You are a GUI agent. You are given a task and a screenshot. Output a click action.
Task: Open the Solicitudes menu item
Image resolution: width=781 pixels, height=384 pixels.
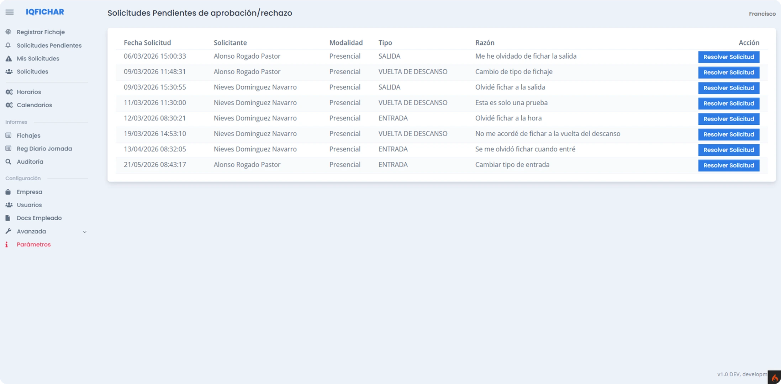[x=32, y=71]
